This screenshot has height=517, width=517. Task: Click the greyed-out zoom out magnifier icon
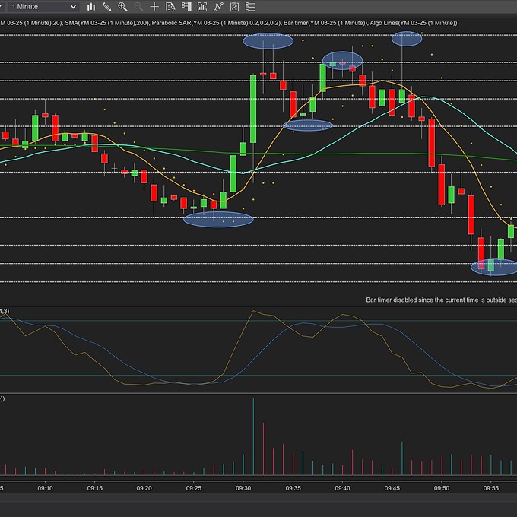coord(138,7)
